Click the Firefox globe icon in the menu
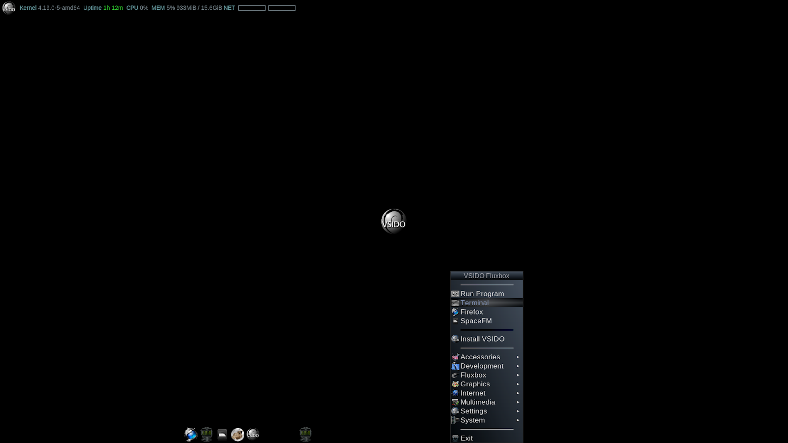The image size is (788, 443). (455, 312)
